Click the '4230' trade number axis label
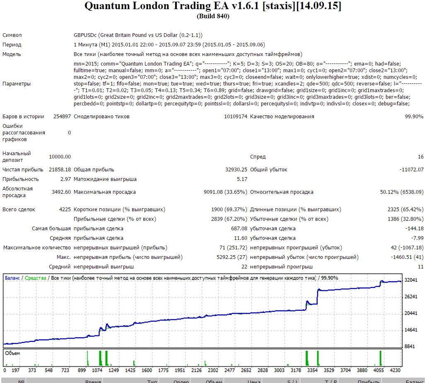This screenshot has width=429, height=383. tap(395, 371)
